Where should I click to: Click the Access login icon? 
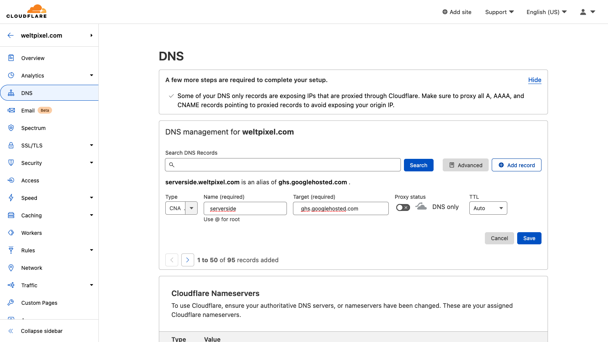[11, 180]
